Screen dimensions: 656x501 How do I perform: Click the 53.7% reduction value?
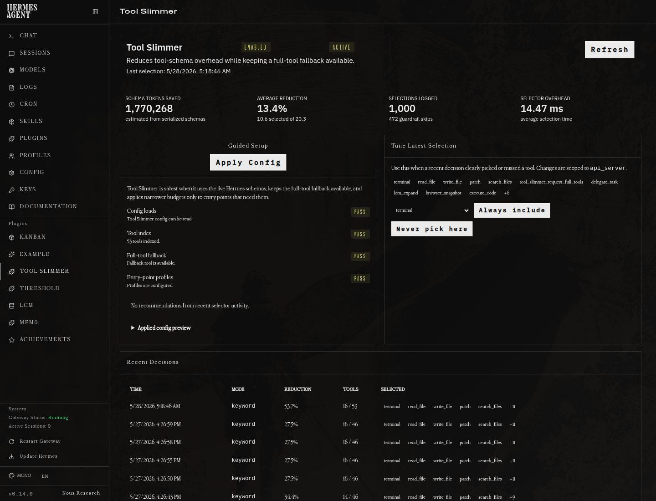coord(291,406)
